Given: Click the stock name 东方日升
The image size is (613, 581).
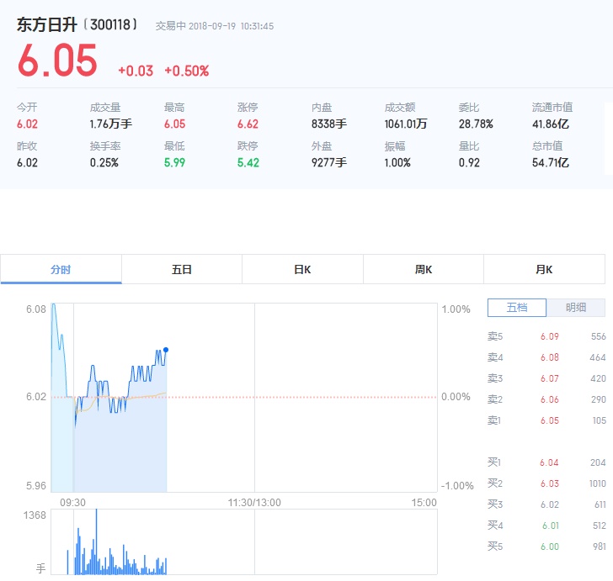Looking at the screenshot, I should click(47, 25).
